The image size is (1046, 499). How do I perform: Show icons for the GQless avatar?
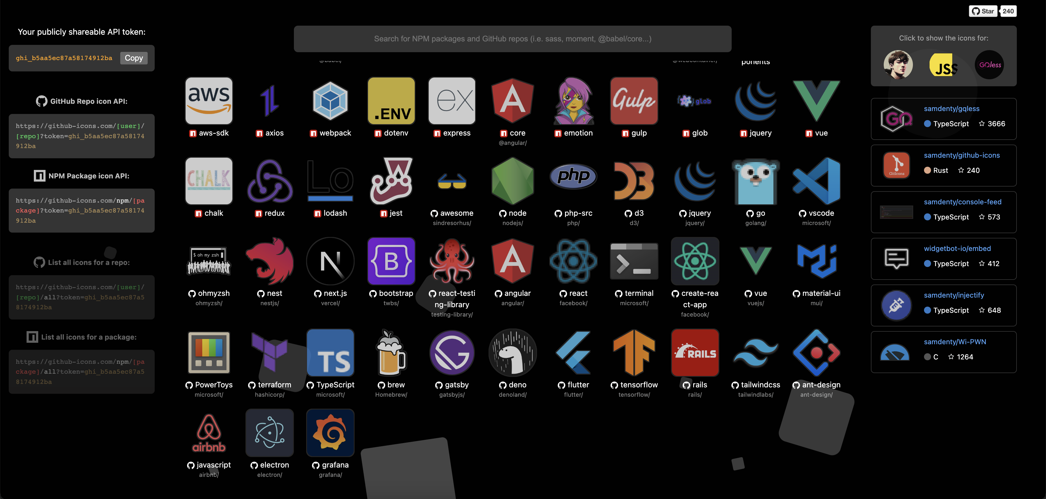tap(989, 64)
